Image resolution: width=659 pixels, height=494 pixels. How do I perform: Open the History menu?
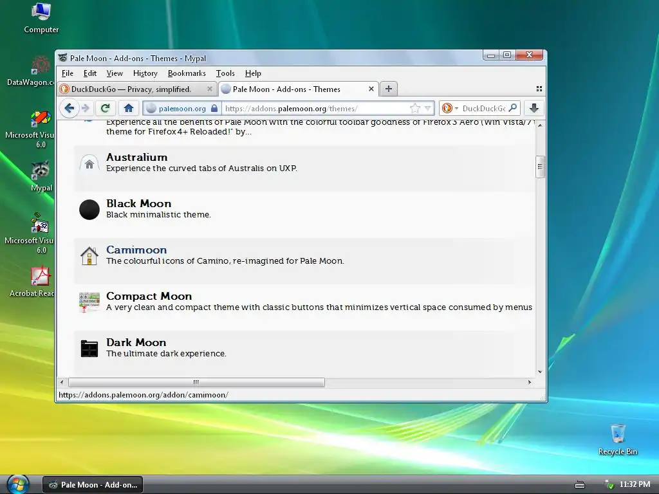click(x=145, y=73)
